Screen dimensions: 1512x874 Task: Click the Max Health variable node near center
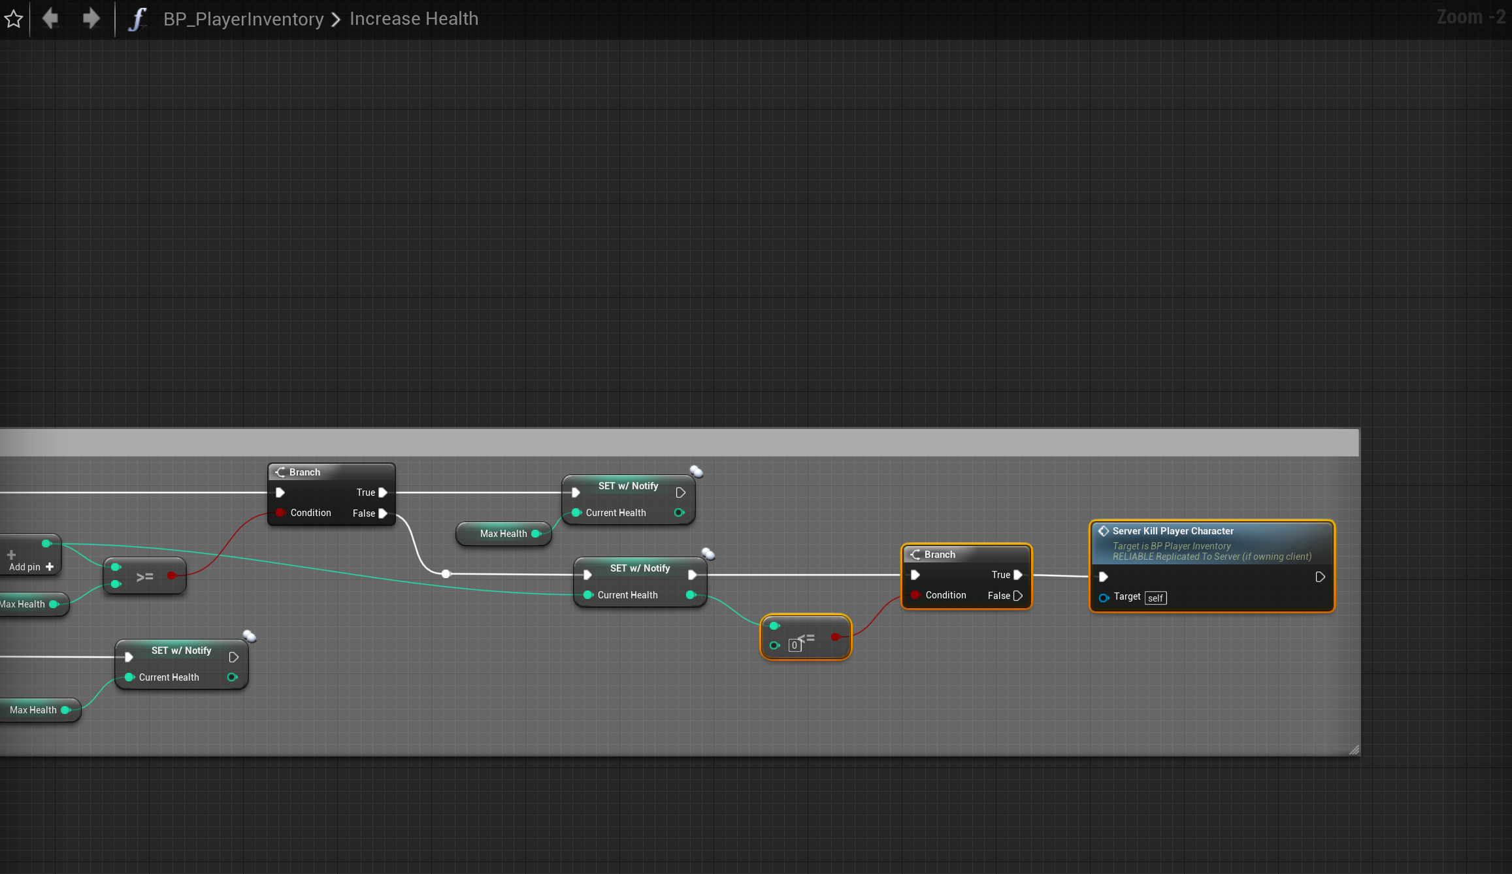(503, 534)
